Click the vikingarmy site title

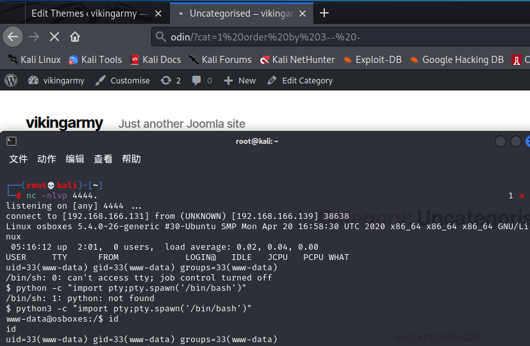(64, 123)
